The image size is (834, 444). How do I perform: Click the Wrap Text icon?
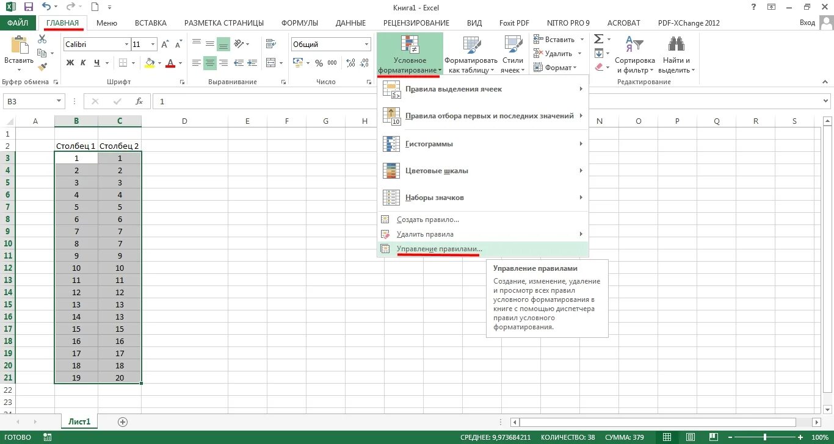[x=270, y=44]
